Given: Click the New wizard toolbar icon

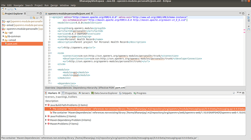Looking at the screenshot, I should tap(3, 9).
